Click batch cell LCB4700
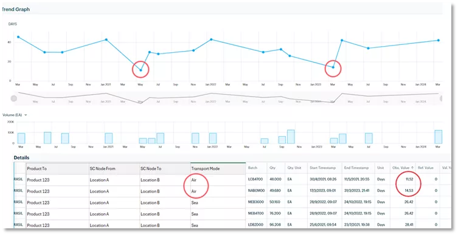 tap(255, 179)
